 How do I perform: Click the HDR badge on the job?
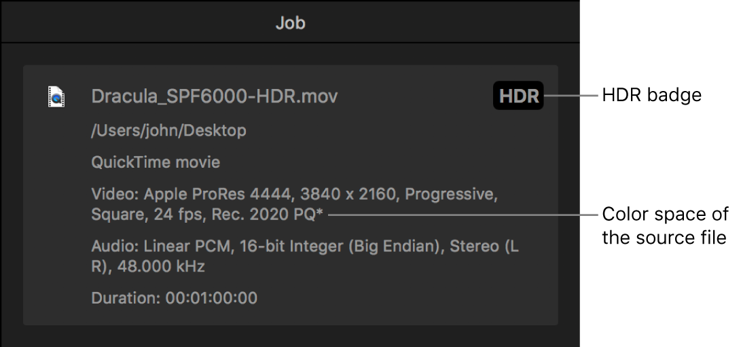(519, 96)
